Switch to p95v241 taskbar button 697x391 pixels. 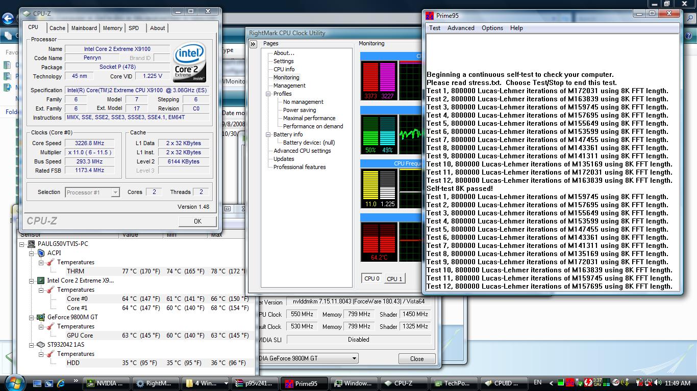[255, 383]
